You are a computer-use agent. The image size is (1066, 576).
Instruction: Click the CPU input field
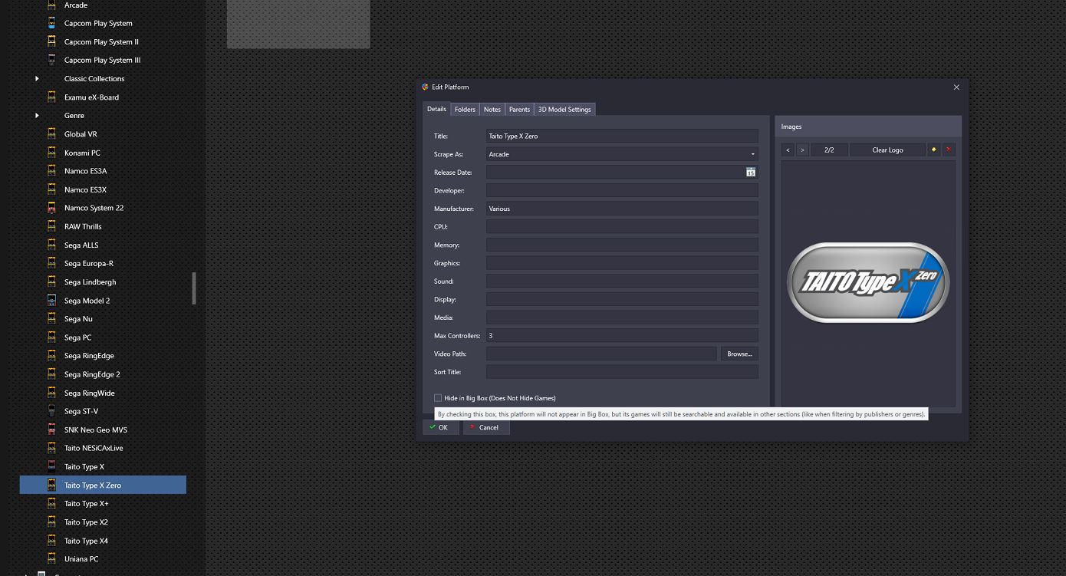pos(622,227)
